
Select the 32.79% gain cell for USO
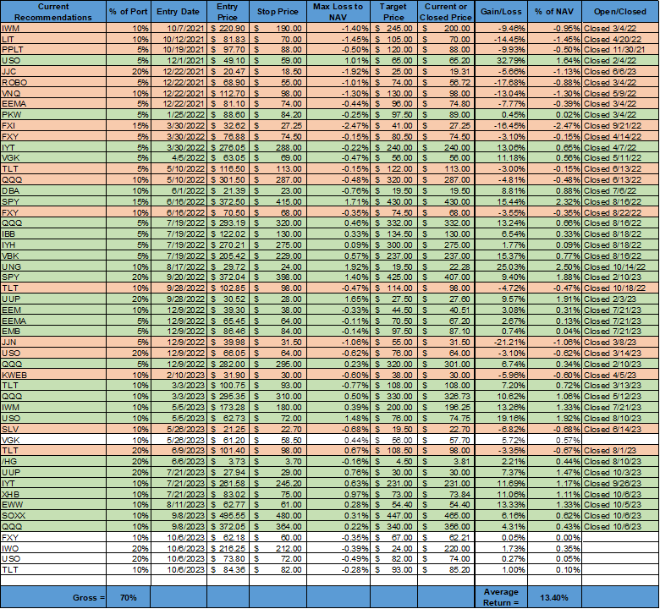[501, 61]
